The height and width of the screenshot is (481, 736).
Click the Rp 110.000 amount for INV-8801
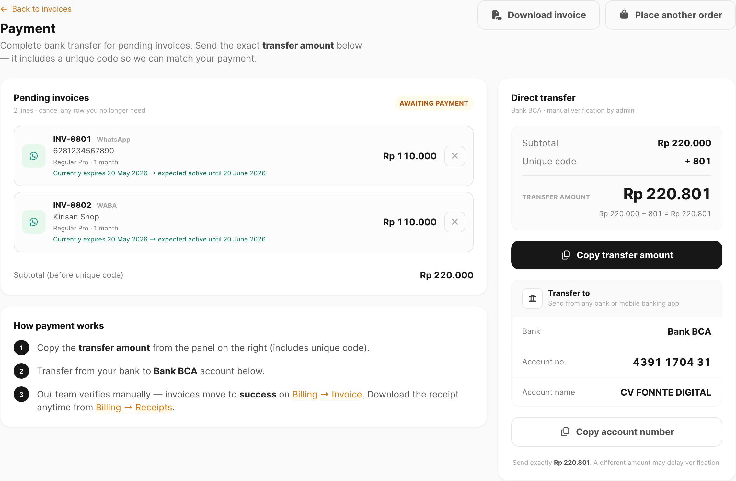pyautogui.click(x=410, y=156)
